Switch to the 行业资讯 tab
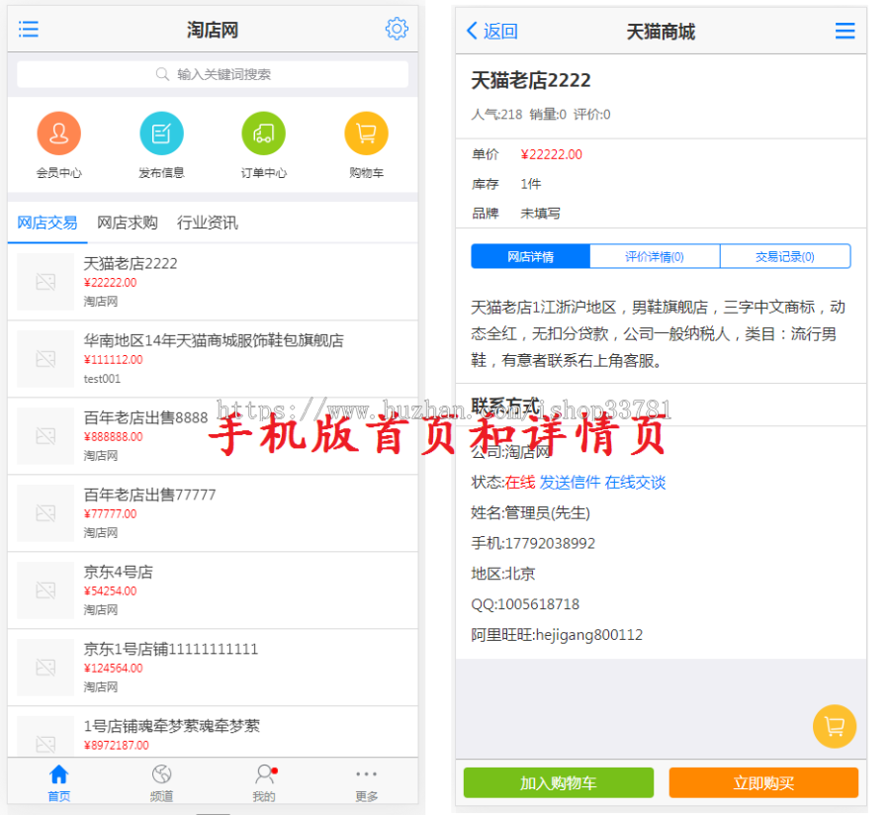Screen dimensions: 890x815 pyautogui.click(x=208, y=223)
